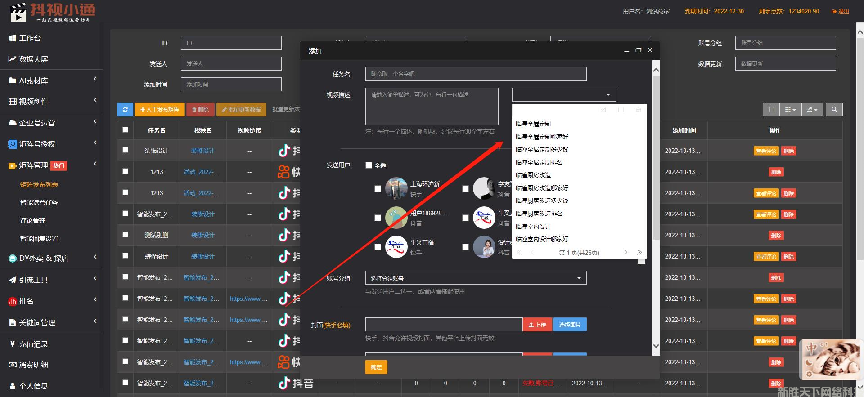The image size is (864, 397).
Task: Check the 全选 select-all users checkbox
Action: (369, 165)
